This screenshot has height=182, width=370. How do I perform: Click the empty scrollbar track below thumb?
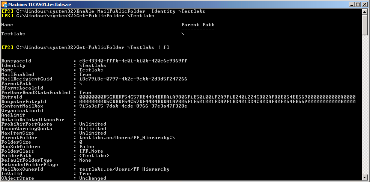[365, 104]
